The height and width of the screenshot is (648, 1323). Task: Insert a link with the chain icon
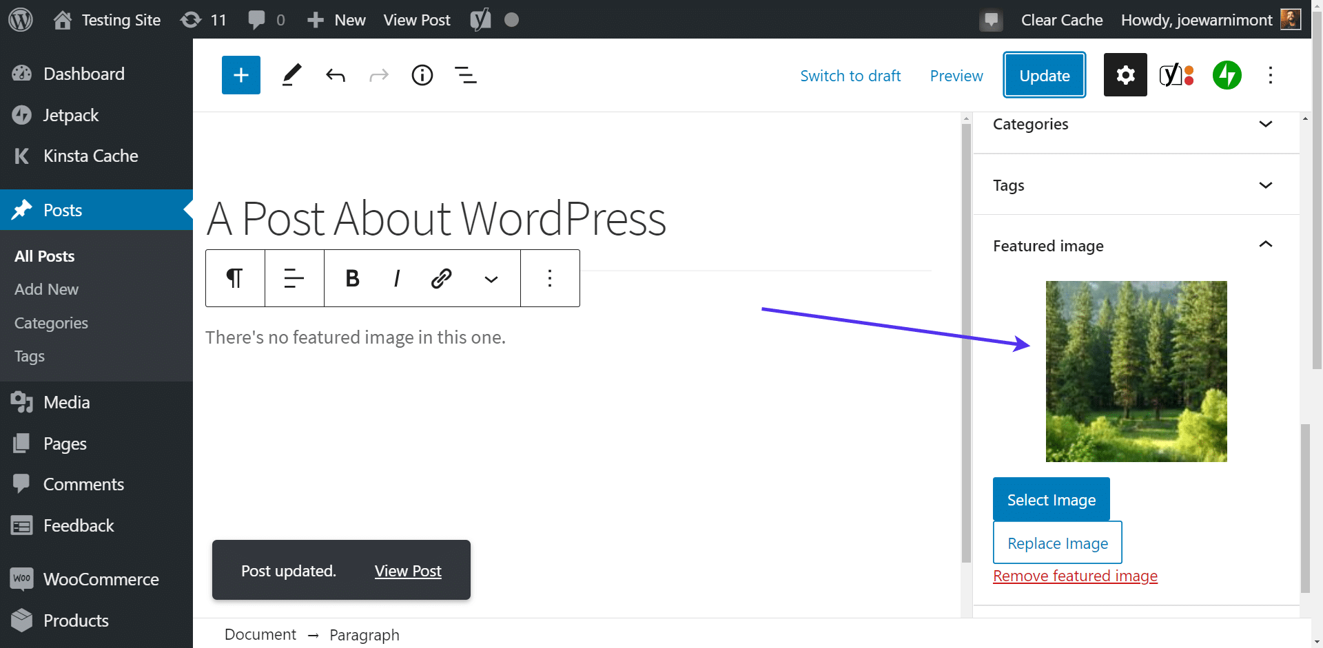441,278
